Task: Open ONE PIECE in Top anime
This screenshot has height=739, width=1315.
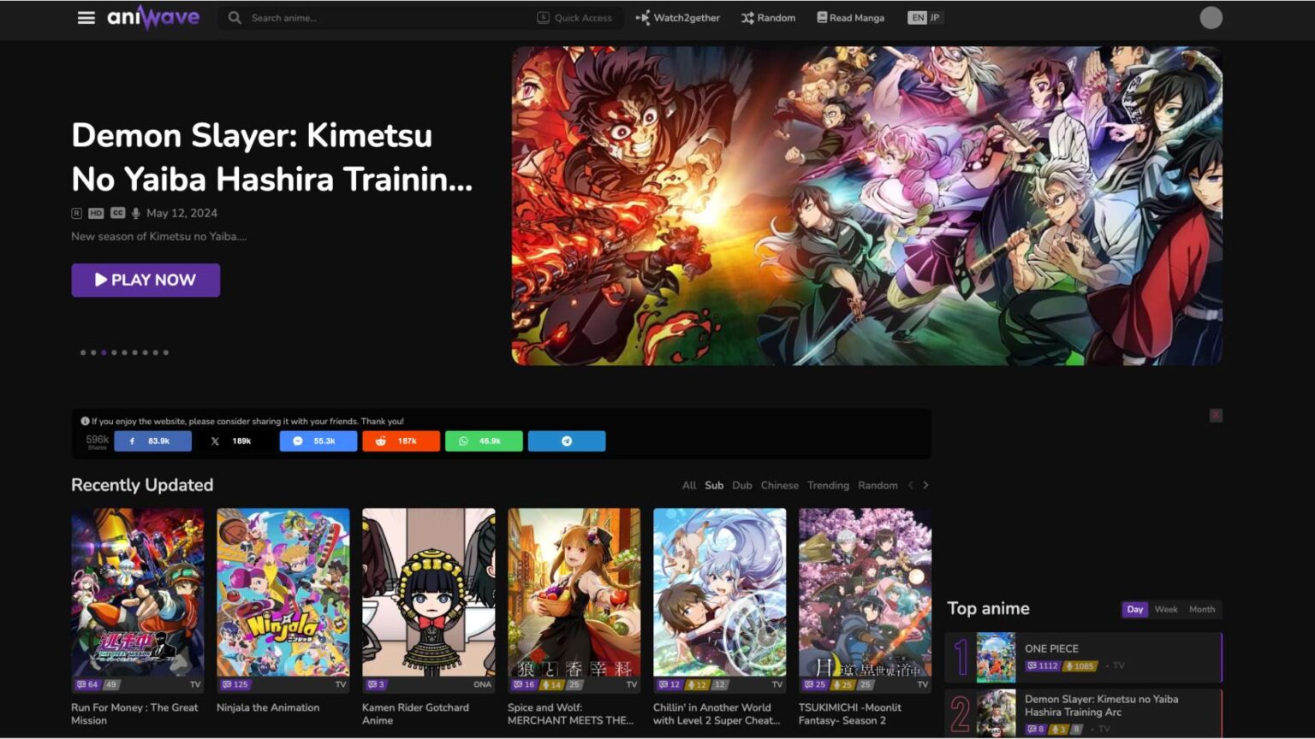Action: tap(1051, 648)
